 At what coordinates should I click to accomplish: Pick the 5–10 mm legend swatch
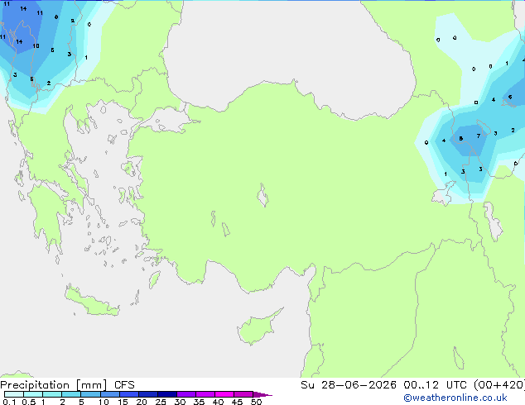tap(90, 394)
